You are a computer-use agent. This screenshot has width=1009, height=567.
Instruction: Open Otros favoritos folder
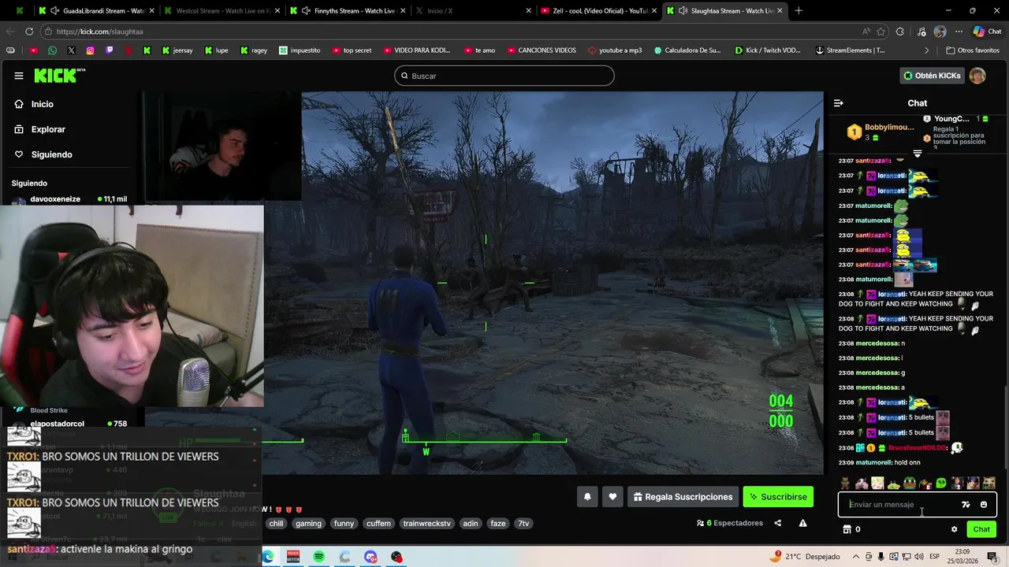973,50
